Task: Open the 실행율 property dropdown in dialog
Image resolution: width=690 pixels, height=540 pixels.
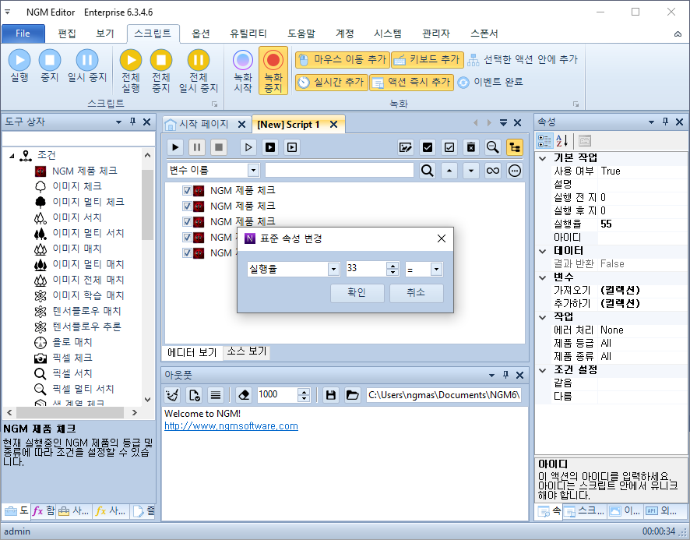Action: [333, 269]
